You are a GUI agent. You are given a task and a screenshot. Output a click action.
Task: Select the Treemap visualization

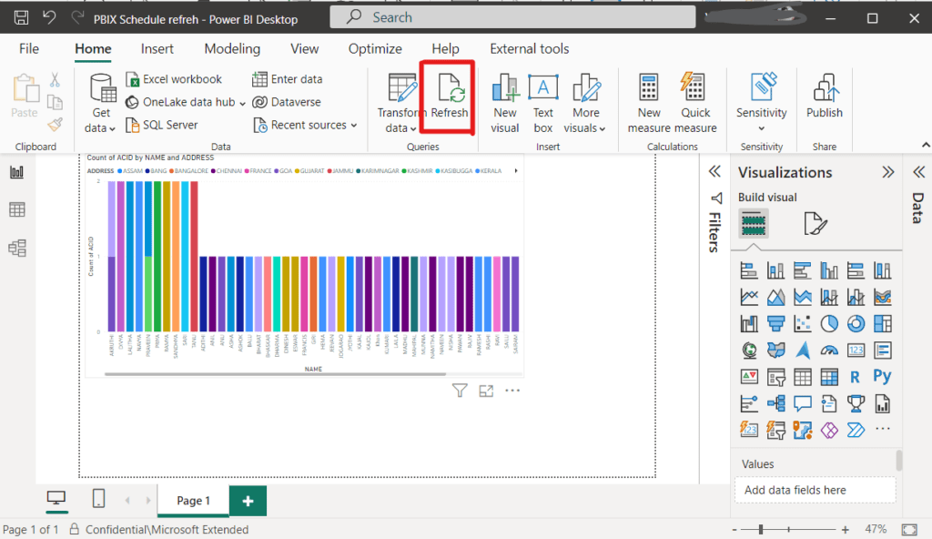(883, 323)
